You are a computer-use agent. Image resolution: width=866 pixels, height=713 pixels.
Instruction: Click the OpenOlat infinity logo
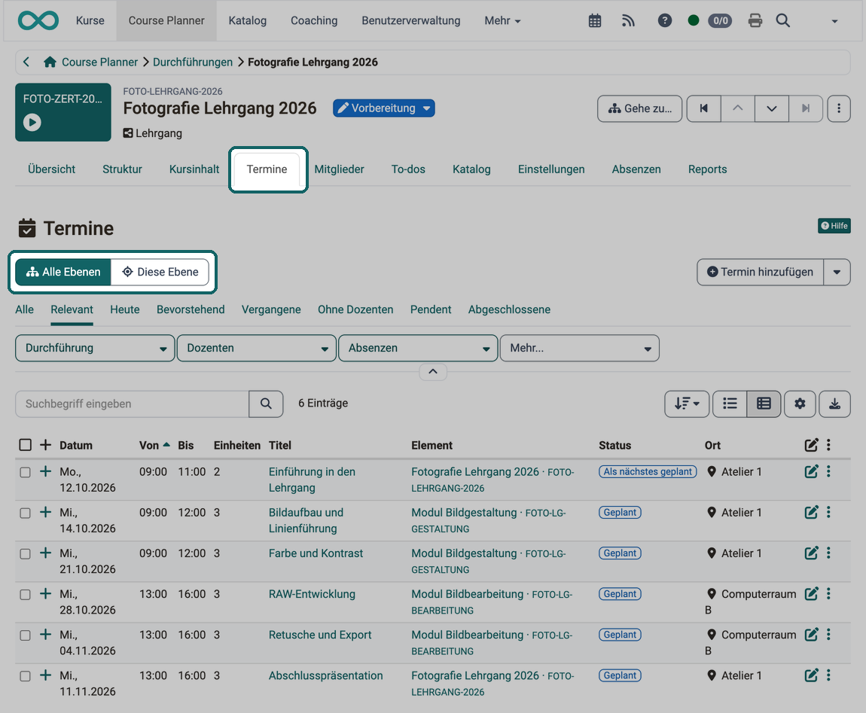38,20
